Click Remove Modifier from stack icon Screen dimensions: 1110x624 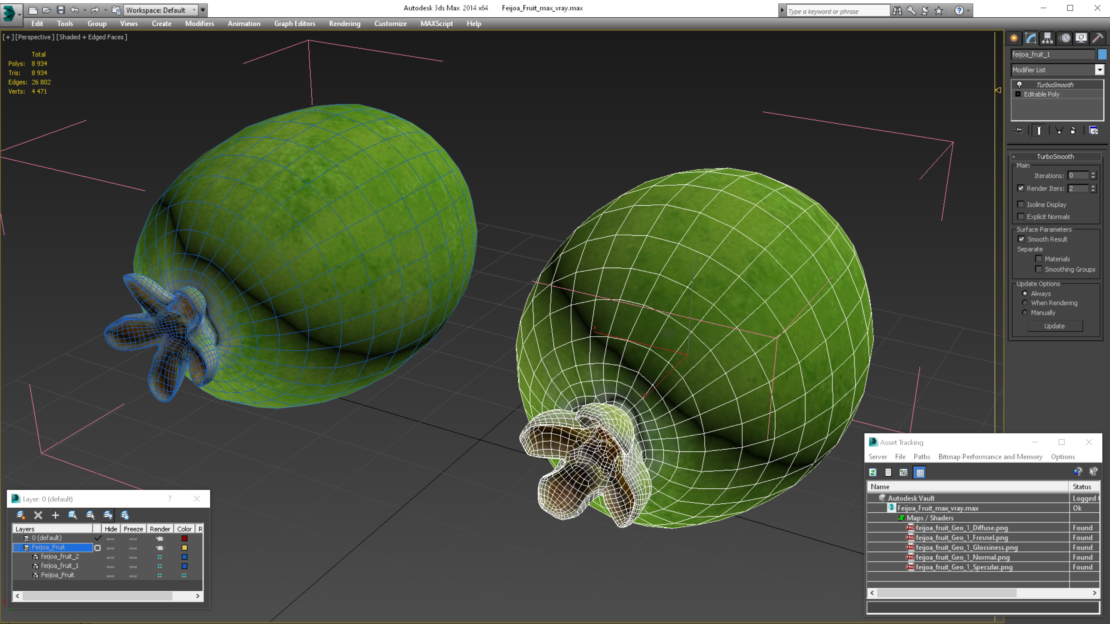click(1073, 131)
